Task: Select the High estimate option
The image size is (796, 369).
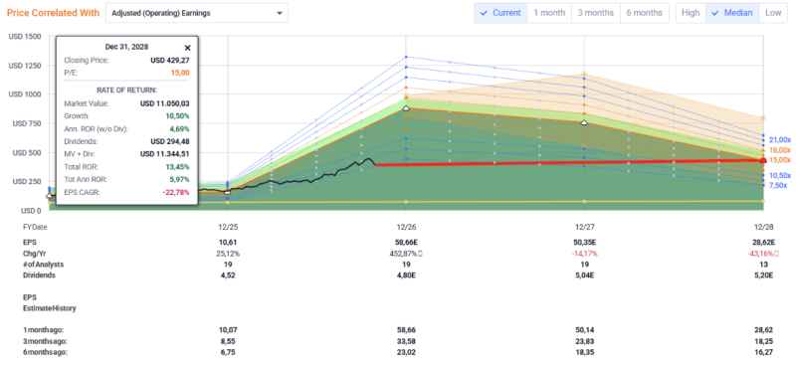Action: pyautogui.click(x=691, y=13)
